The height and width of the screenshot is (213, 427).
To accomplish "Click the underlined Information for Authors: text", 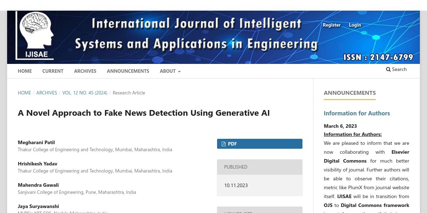I will click(x=353, y=134).
